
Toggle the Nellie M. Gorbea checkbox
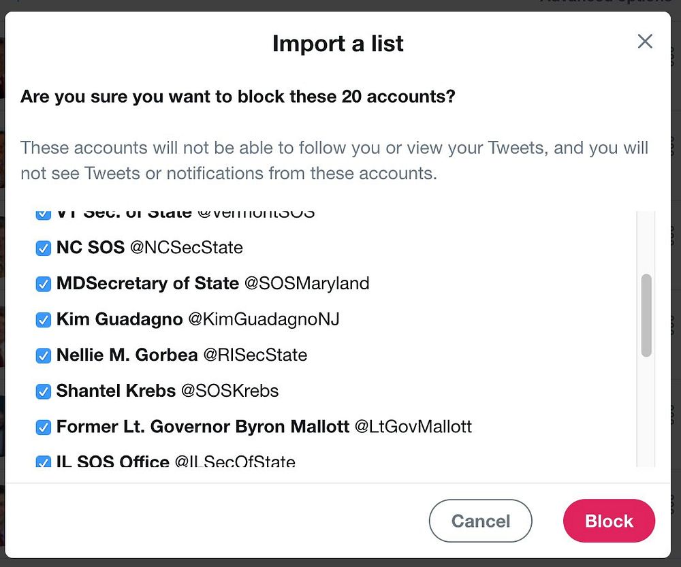[x=44, y=355]
